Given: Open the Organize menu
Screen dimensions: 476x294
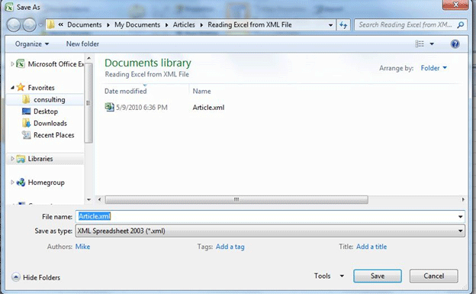Looking at the screenshot, I should click(32, 44).
